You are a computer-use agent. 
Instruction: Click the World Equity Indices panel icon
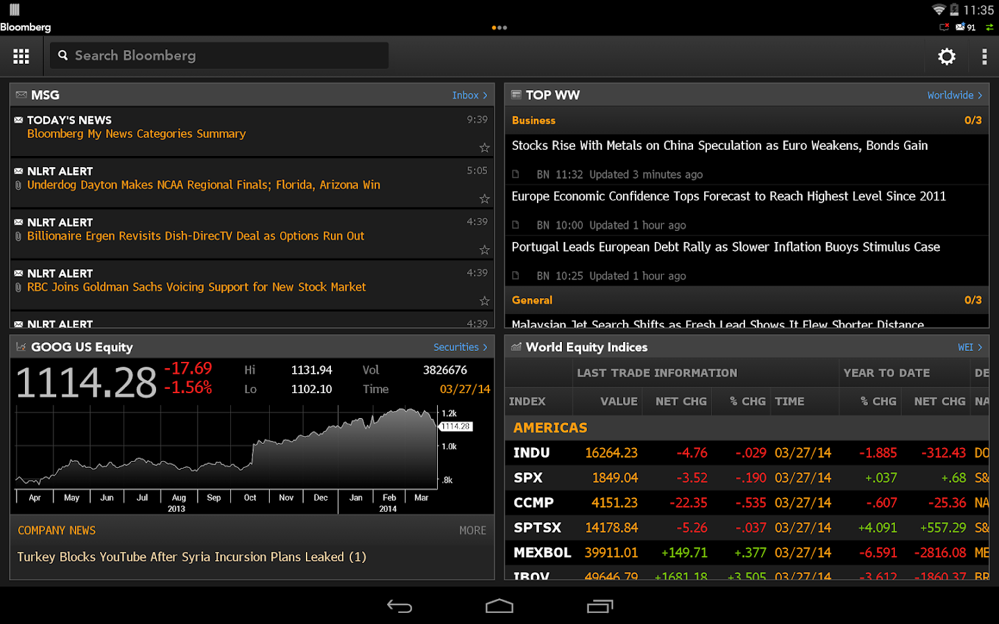[x=516, y=347]
